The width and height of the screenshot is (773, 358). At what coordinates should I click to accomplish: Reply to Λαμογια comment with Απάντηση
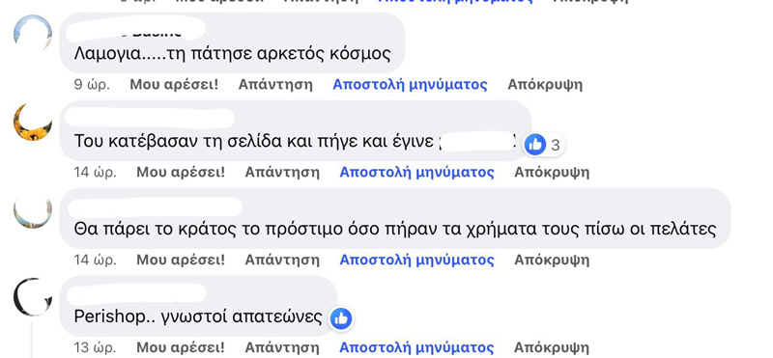coord(275,85)
